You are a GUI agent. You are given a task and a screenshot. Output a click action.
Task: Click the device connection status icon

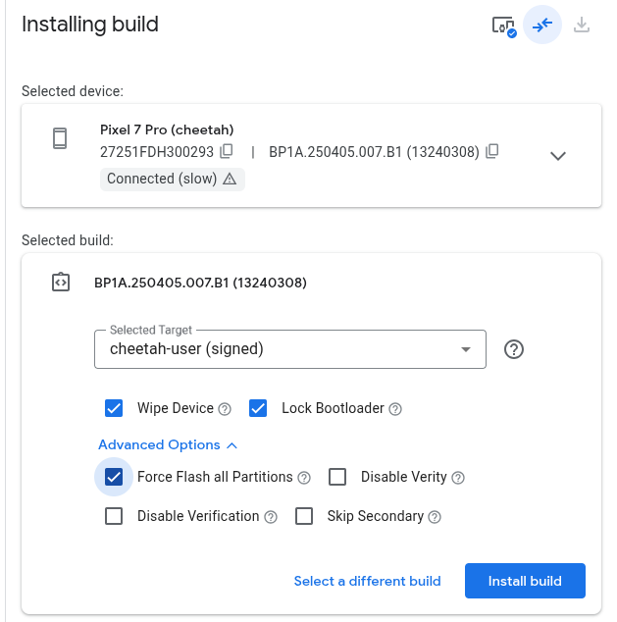click(x=503, y=26)
